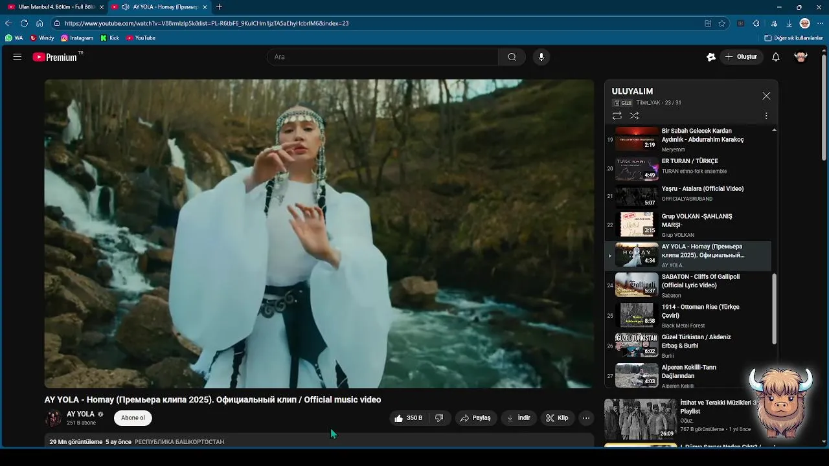The width and height of the screenshot is (829, 466).
Task: Share video via Paylaş button
Action: (475, 418)
